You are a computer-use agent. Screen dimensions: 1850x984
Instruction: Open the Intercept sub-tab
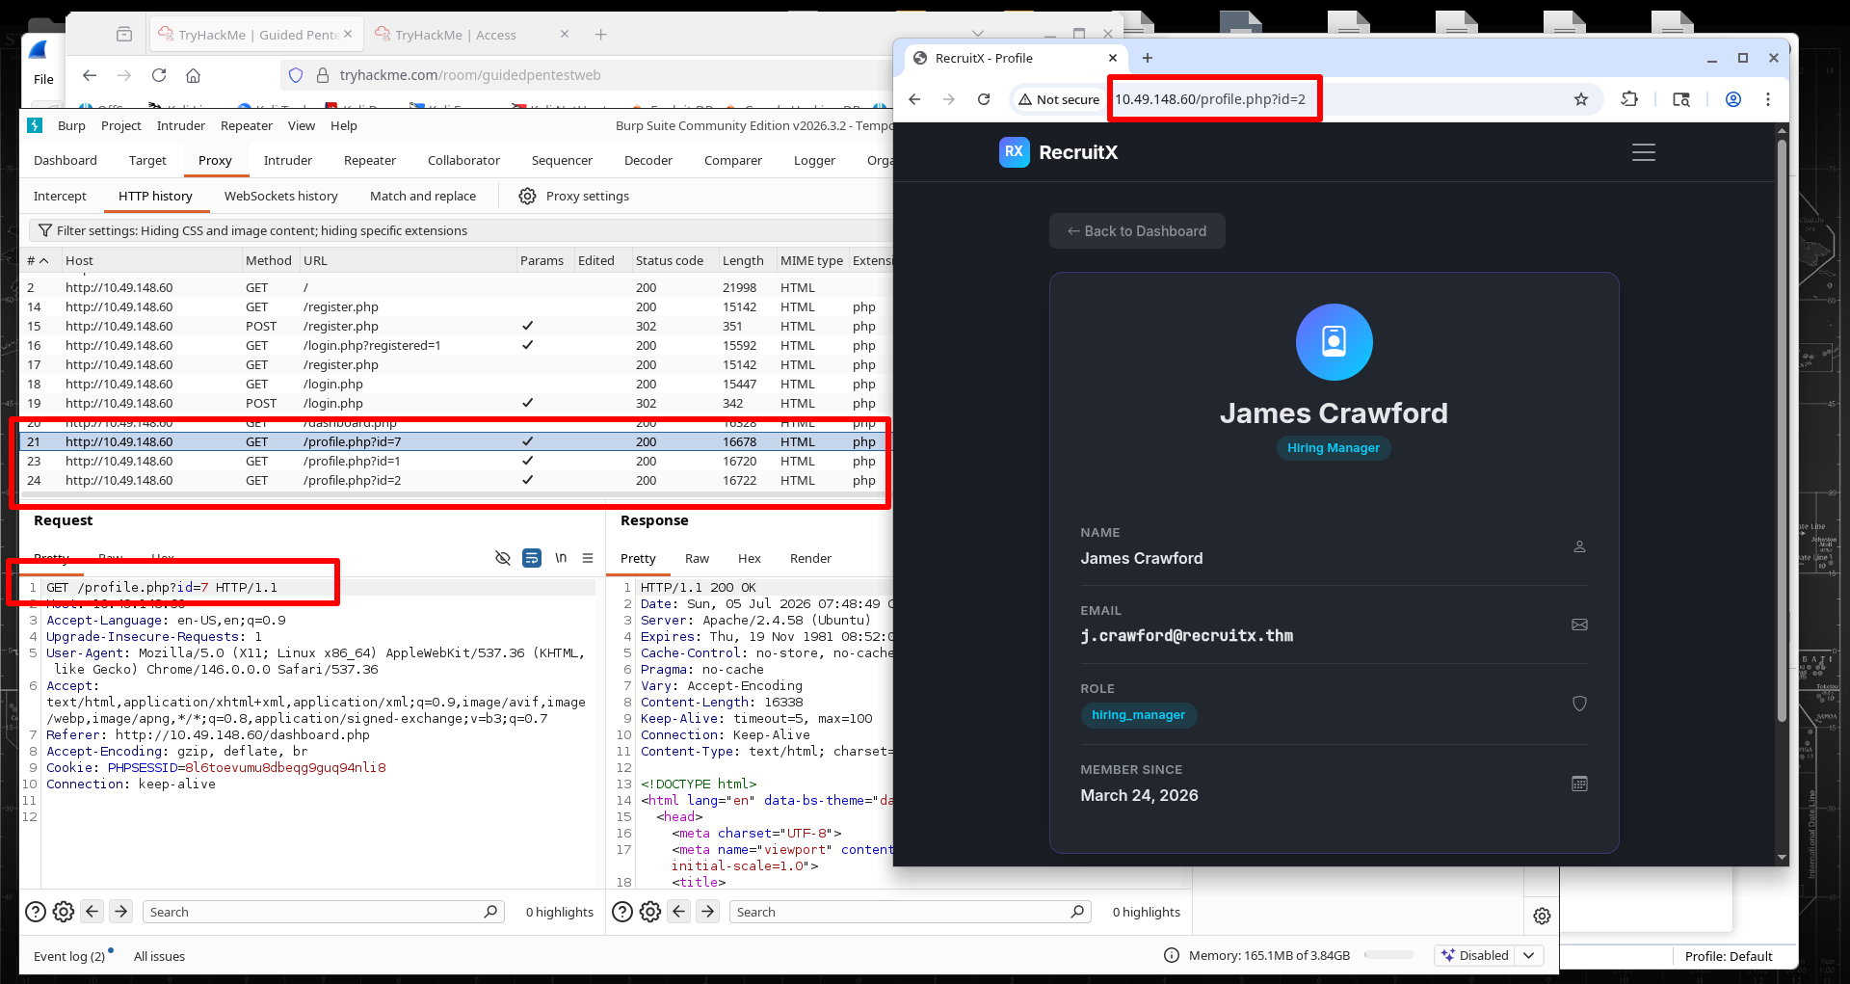(x=60, y=196)
